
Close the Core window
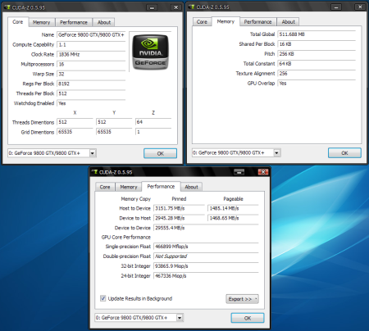(175, 7)
